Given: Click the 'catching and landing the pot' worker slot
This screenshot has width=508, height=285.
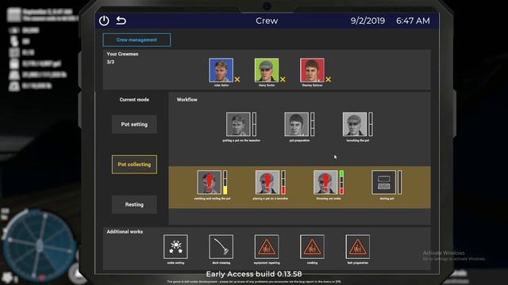Looking at the screenshot, I should point(209,182).
